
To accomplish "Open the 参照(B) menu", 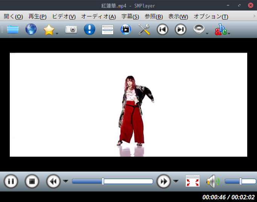I will tap(154, 17).
